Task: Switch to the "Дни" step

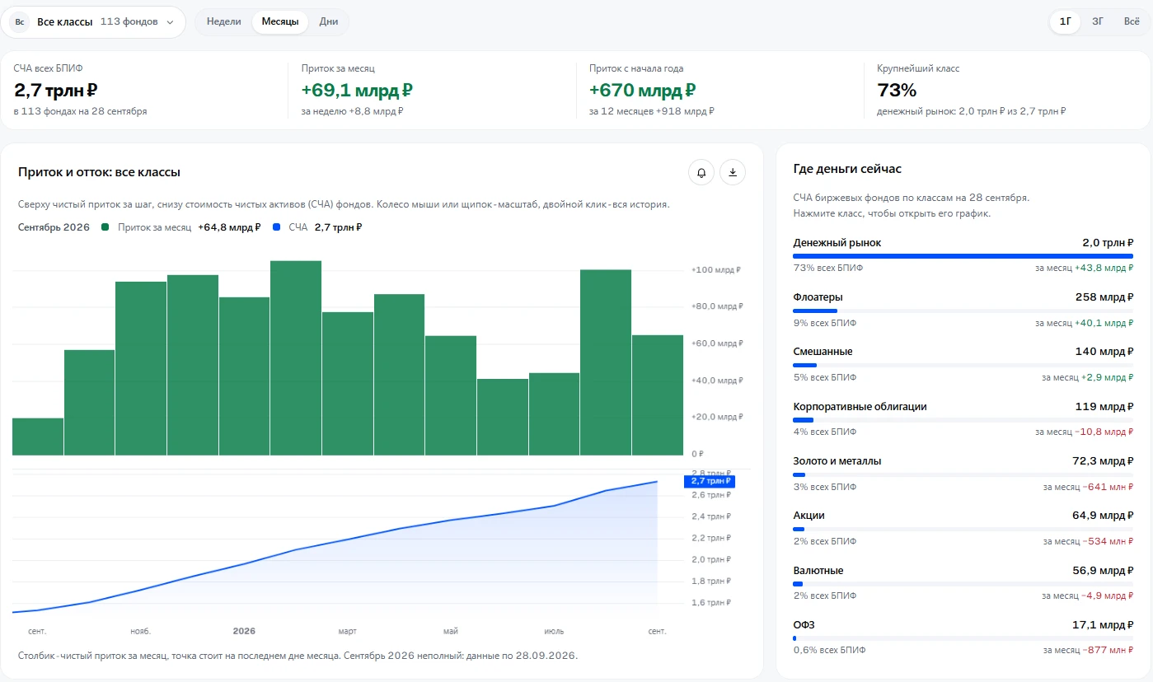Action: pos(329,22)
